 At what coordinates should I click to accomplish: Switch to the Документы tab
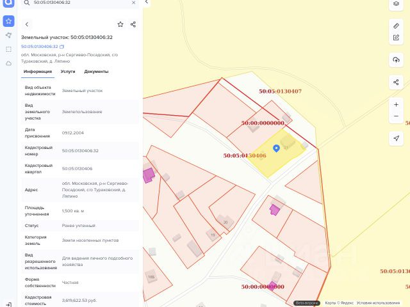[x=96, y=72]
